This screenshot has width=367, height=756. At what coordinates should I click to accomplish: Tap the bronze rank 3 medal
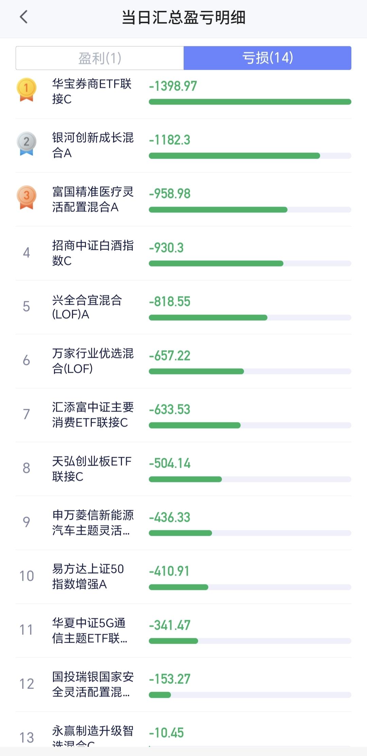tap(26, 197)
